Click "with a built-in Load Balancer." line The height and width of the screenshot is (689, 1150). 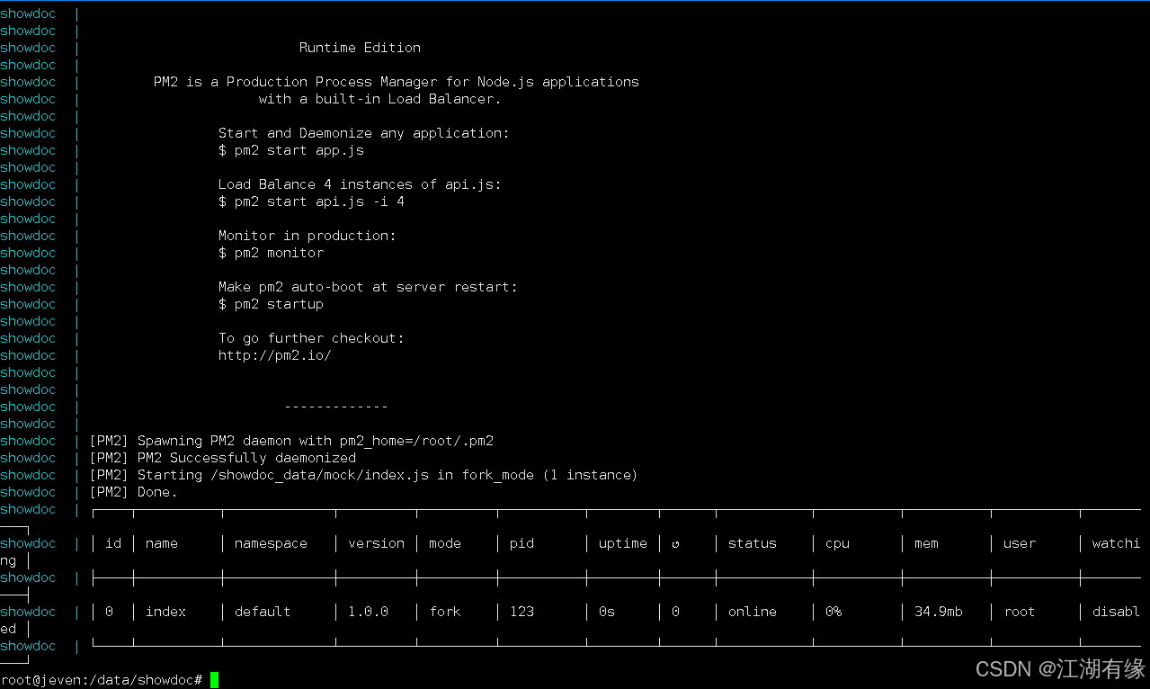click(379, 99)
